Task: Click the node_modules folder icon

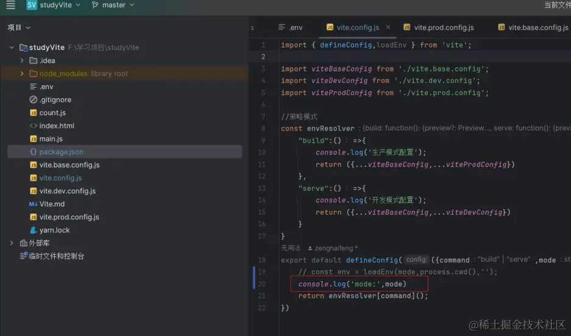Action: coord(33,74)
